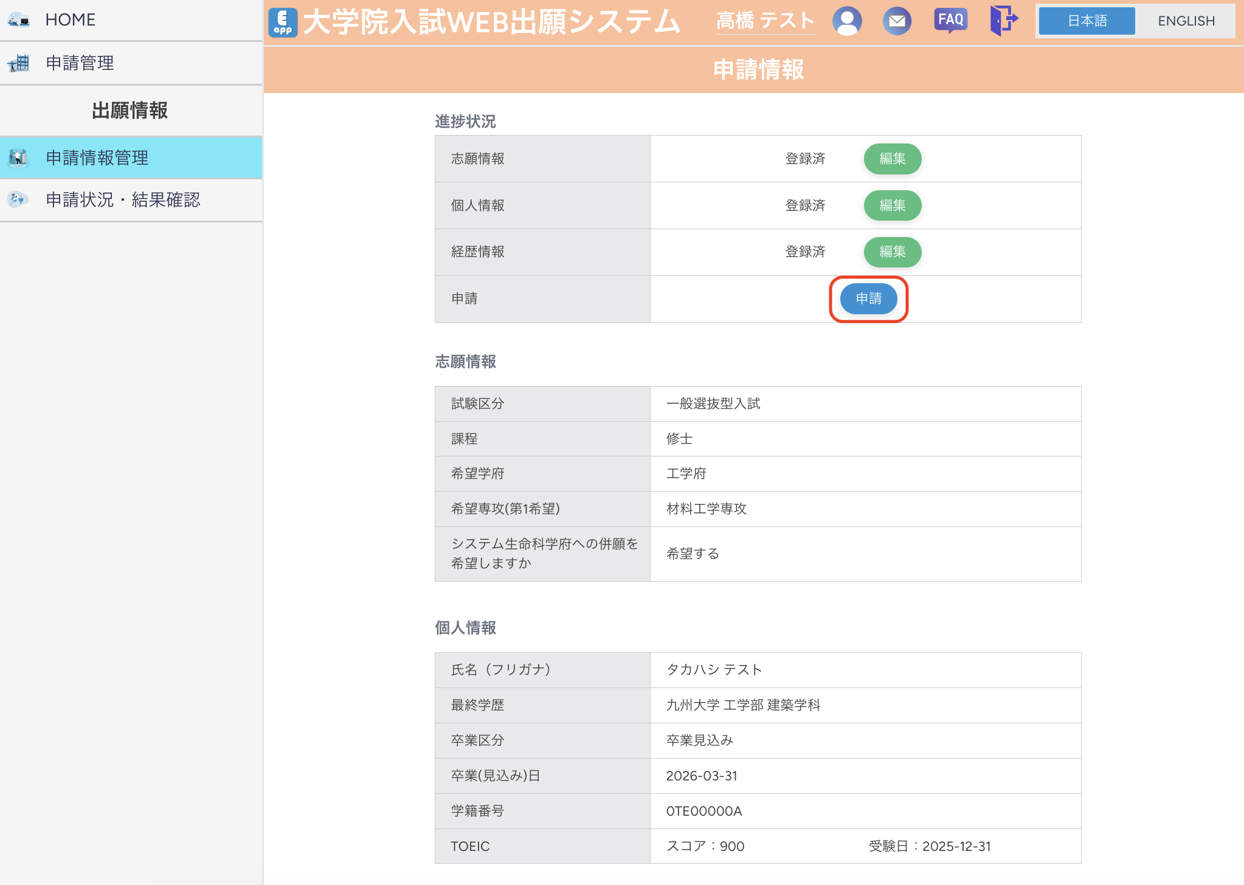Open the FAQ speech bubble icon
1244x885 pixels.
point(950,21)
